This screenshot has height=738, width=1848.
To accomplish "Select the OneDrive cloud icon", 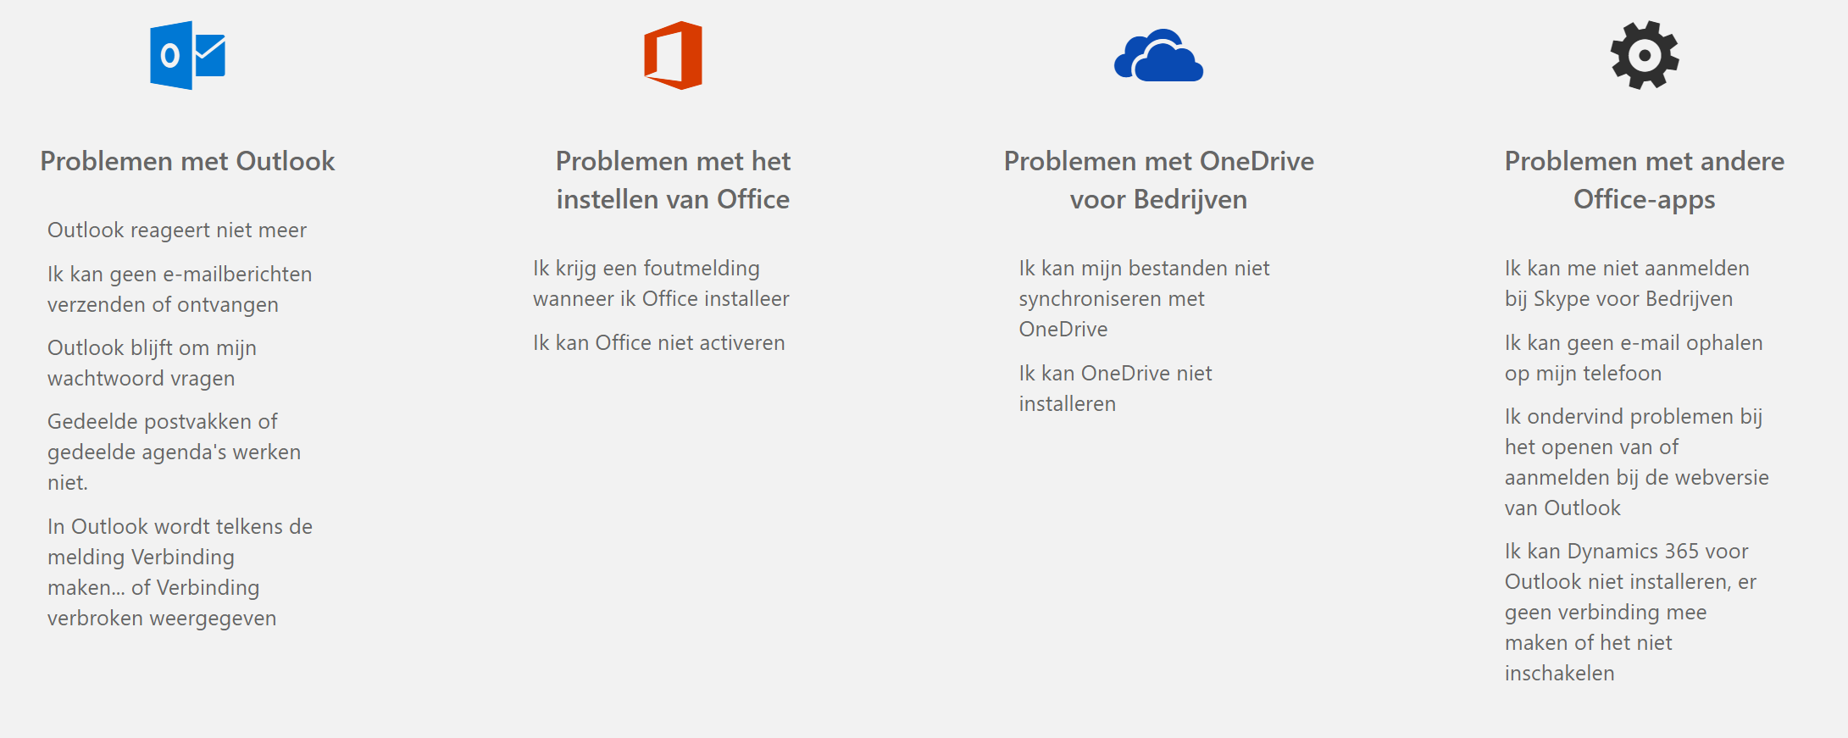I will pos(1159,56).
